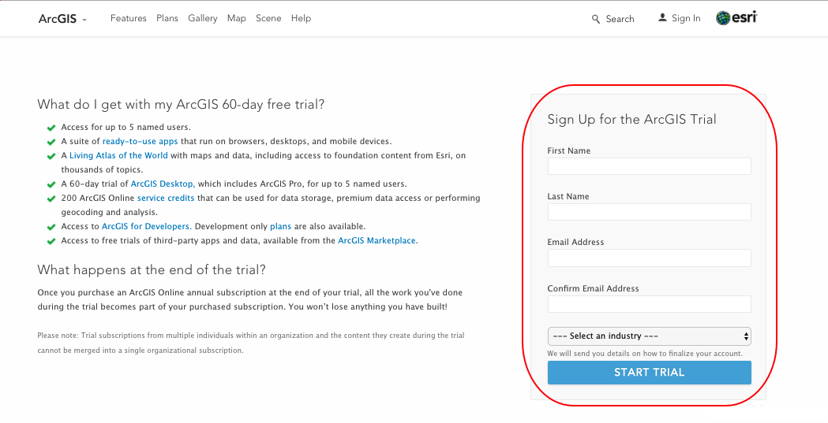This screenshot has height=423, width=828.
Task: Click the heading about the 60-day free trial
Action: (181, 104)
